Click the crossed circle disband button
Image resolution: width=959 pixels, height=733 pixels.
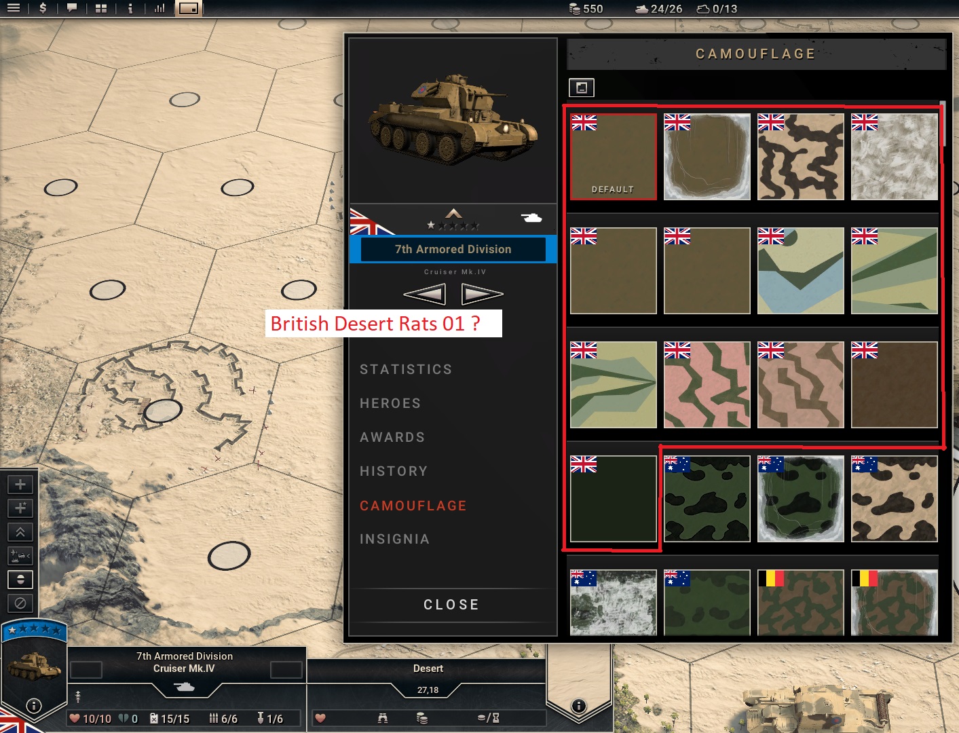(x=20, y=603)
